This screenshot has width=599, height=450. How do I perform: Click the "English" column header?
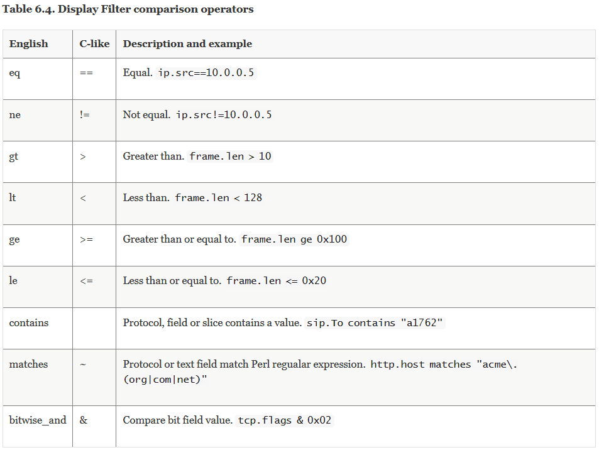pos(28,44)
